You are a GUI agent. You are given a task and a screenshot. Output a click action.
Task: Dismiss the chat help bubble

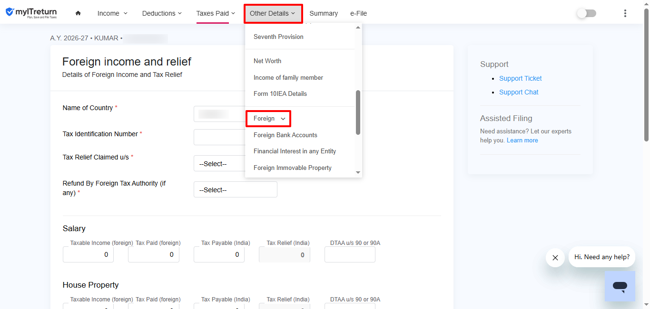pos(555,258)
